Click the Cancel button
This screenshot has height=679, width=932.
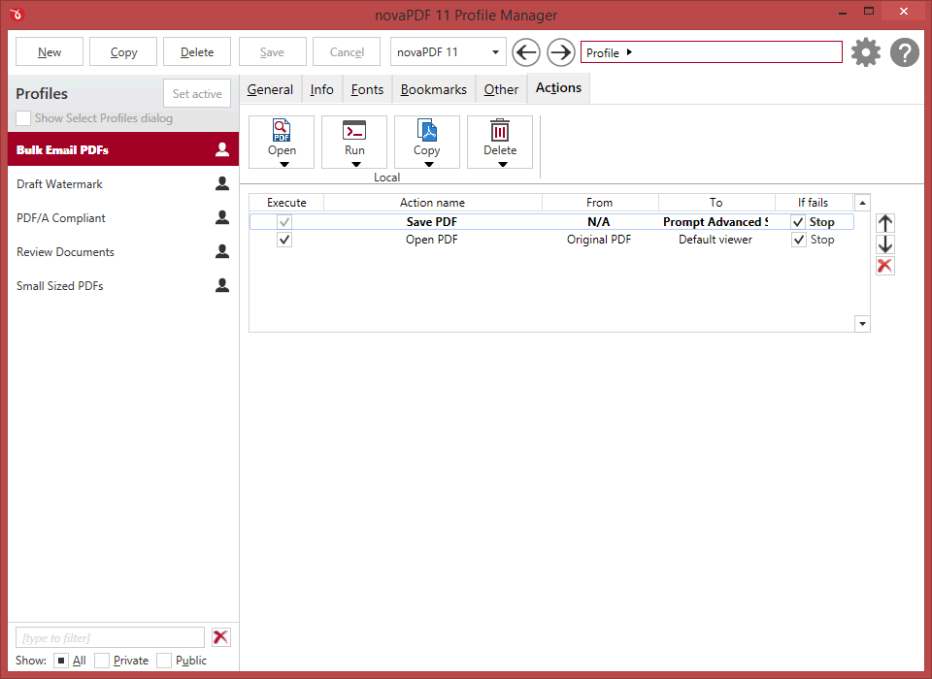347,51
